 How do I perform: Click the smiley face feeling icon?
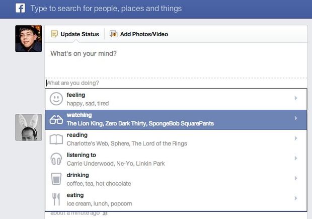click(x=56, y=99)
